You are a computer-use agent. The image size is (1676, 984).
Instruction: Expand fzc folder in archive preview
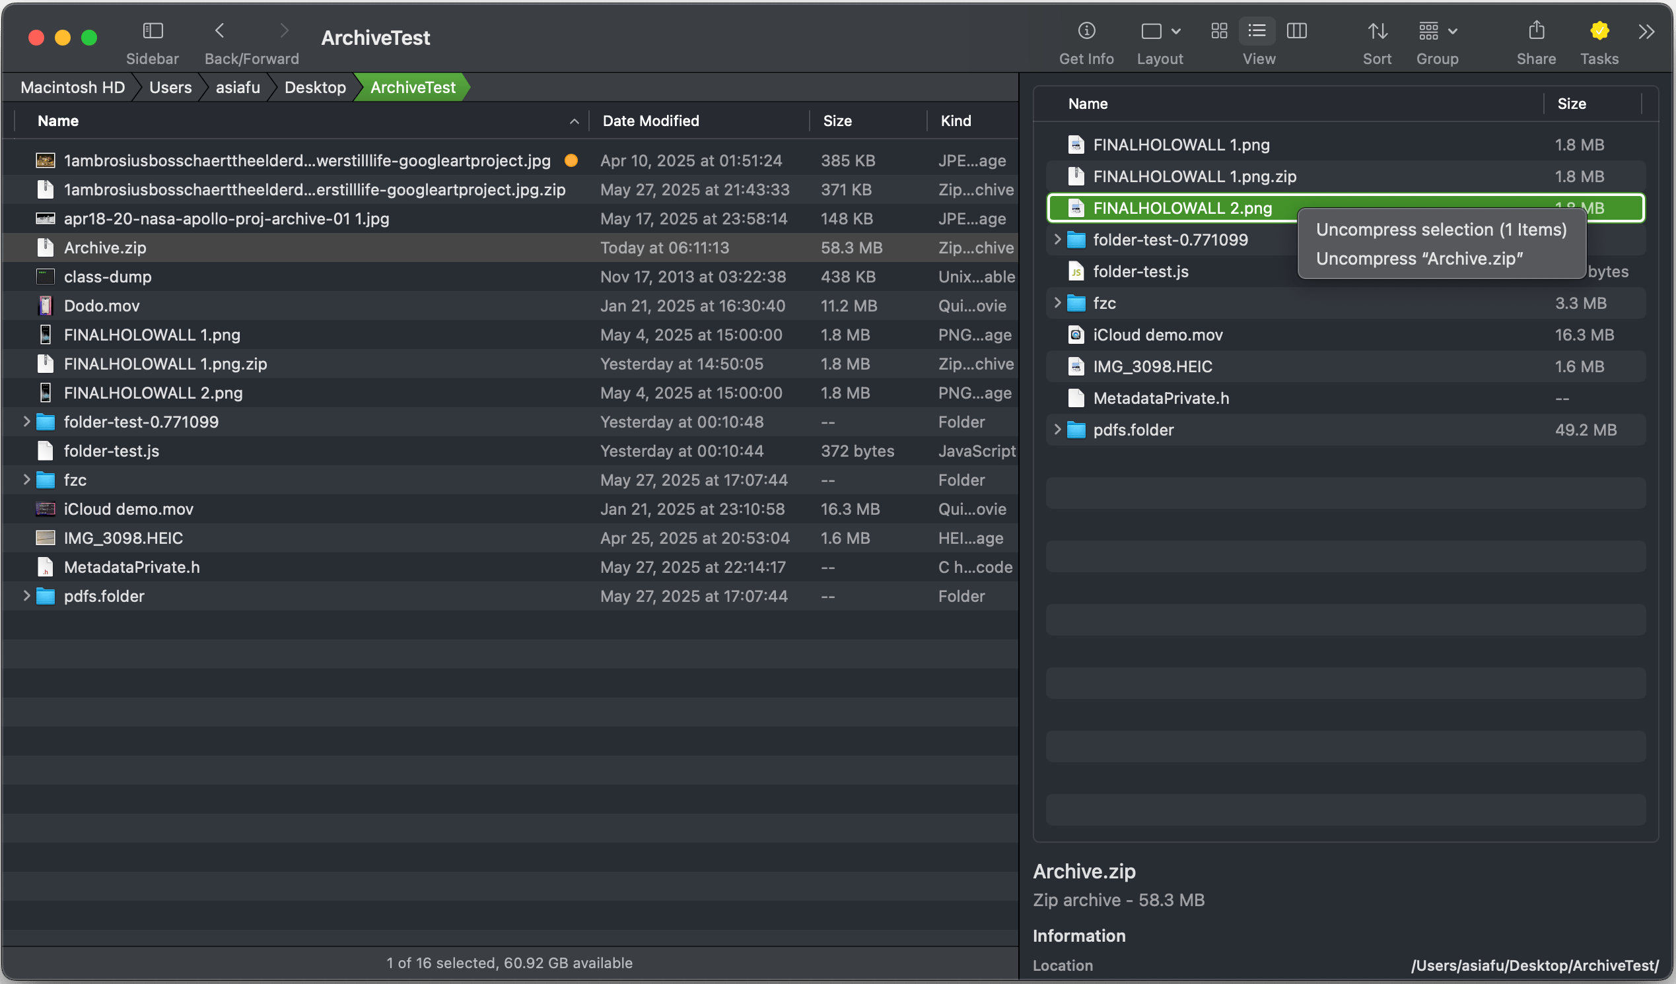(1057, 302)
